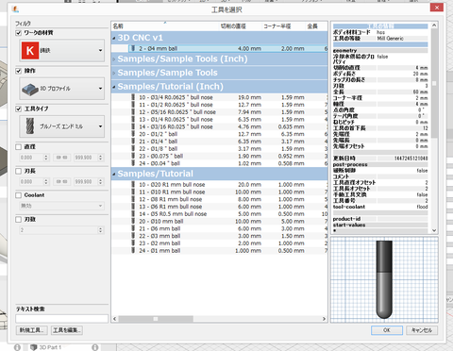Toggle the operation filter checkbox
Viewport: 453px width, 351px height.
(19, 71)
